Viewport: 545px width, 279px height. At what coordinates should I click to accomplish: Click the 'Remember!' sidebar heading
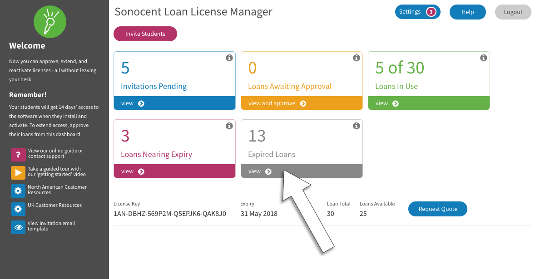point(28,95)
